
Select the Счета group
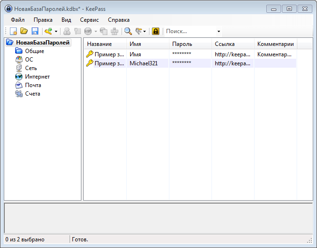(33, 94)
